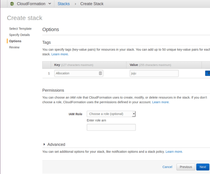The height and width of the screenshot is (174, 210).
Task: Click the Cancel link
Action: (x=167, y=167)
